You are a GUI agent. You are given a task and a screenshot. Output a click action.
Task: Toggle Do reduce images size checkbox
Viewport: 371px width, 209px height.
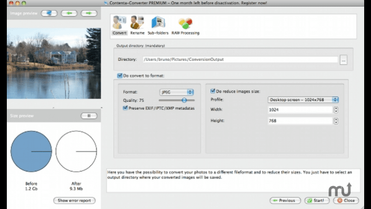click(x=213, y=91)
